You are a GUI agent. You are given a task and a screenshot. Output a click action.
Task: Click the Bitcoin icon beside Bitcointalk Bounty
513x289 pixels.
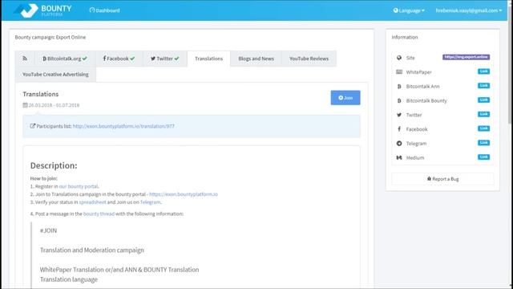(399, 100)
